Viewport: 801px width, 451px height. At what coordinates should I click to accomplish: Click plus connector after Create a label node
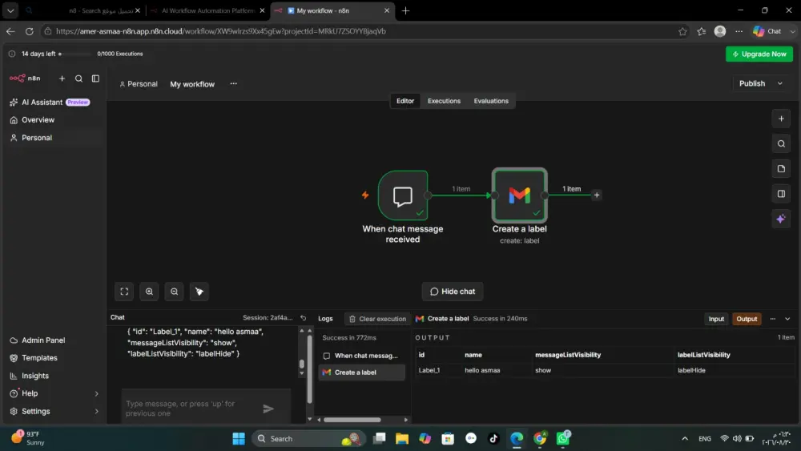point(597,195)
